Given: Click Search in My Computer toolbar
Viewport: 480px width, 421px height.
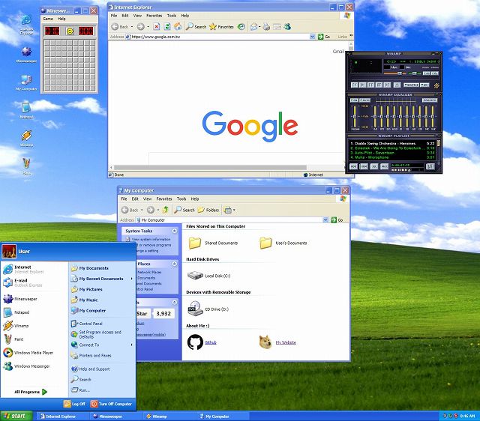Looking at the screenshot, I should 184,210.
